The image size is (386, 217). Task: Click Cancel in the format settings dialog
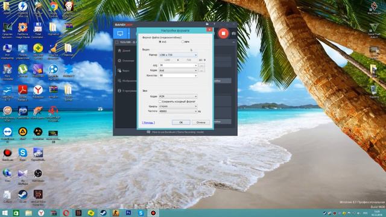201,122
